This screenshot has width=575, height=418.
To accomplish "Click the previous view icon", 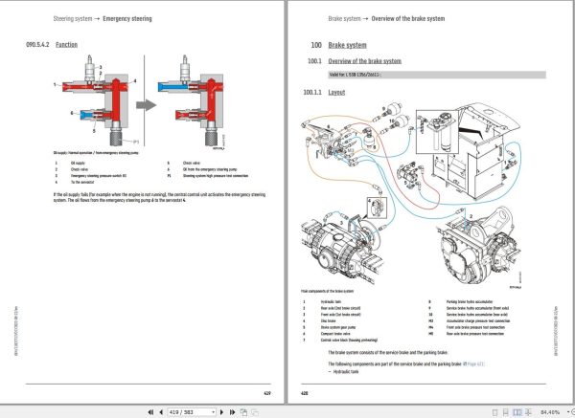I will point(243,412).
